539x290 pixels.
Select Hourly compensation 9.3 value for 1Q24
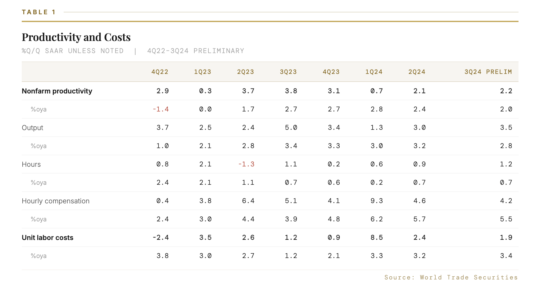tap(376, 201)
